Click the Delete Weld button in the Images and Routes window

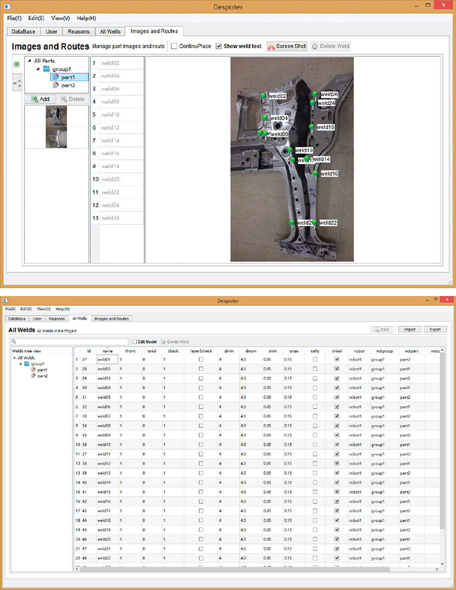(x=331, y=46)
